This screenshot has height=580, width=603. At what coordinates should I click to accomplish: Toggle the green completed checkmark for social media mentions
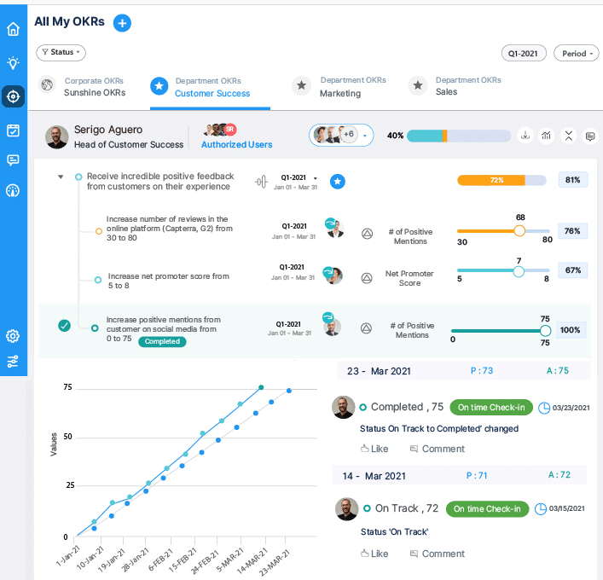tap(64, 326)
